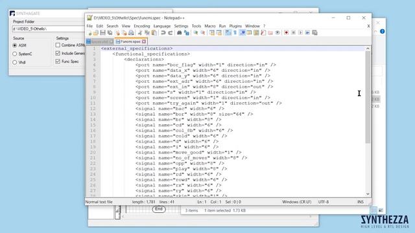The image size is (415, 233).
Task: Click the Save toolbar icon
Action: (102, 33)
